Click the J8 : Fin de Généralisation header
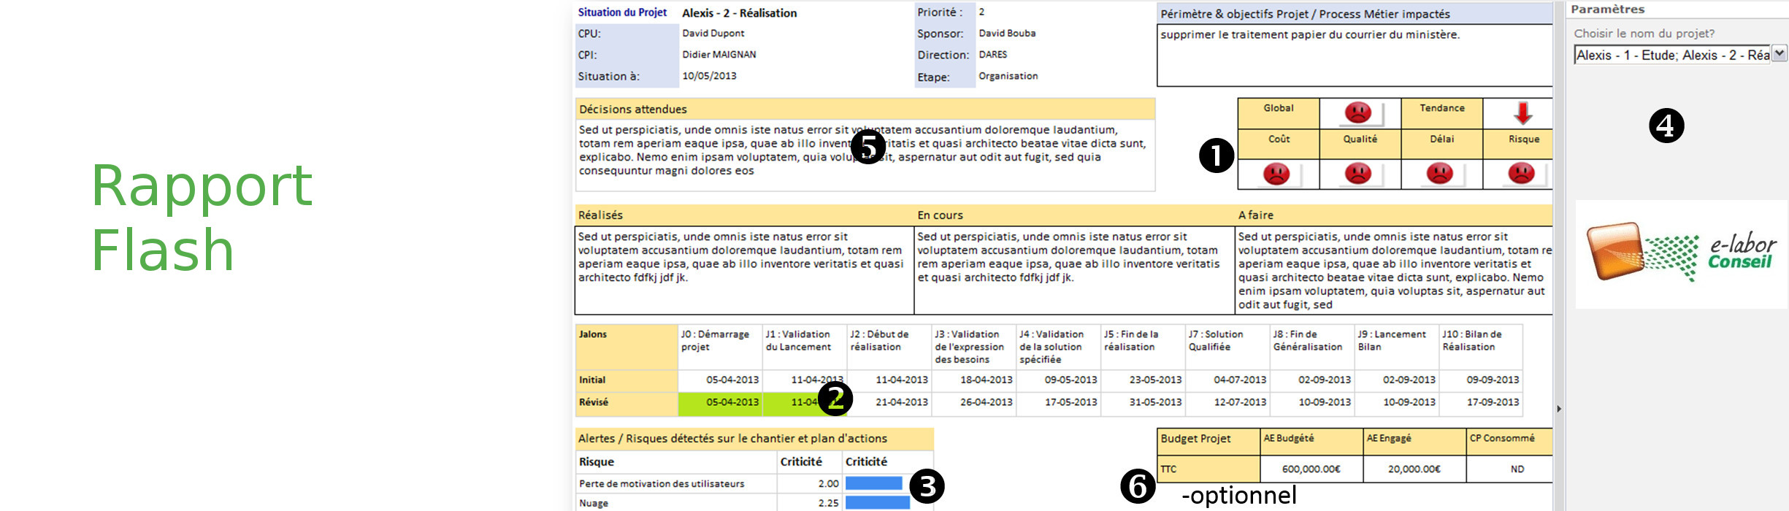Screen dimensions: 1789x511 [x=1311, y=347]
